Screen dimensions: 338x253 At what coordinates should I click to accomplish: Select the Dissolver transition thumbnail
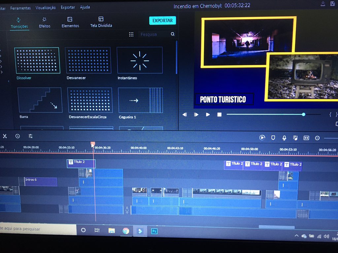37,61
